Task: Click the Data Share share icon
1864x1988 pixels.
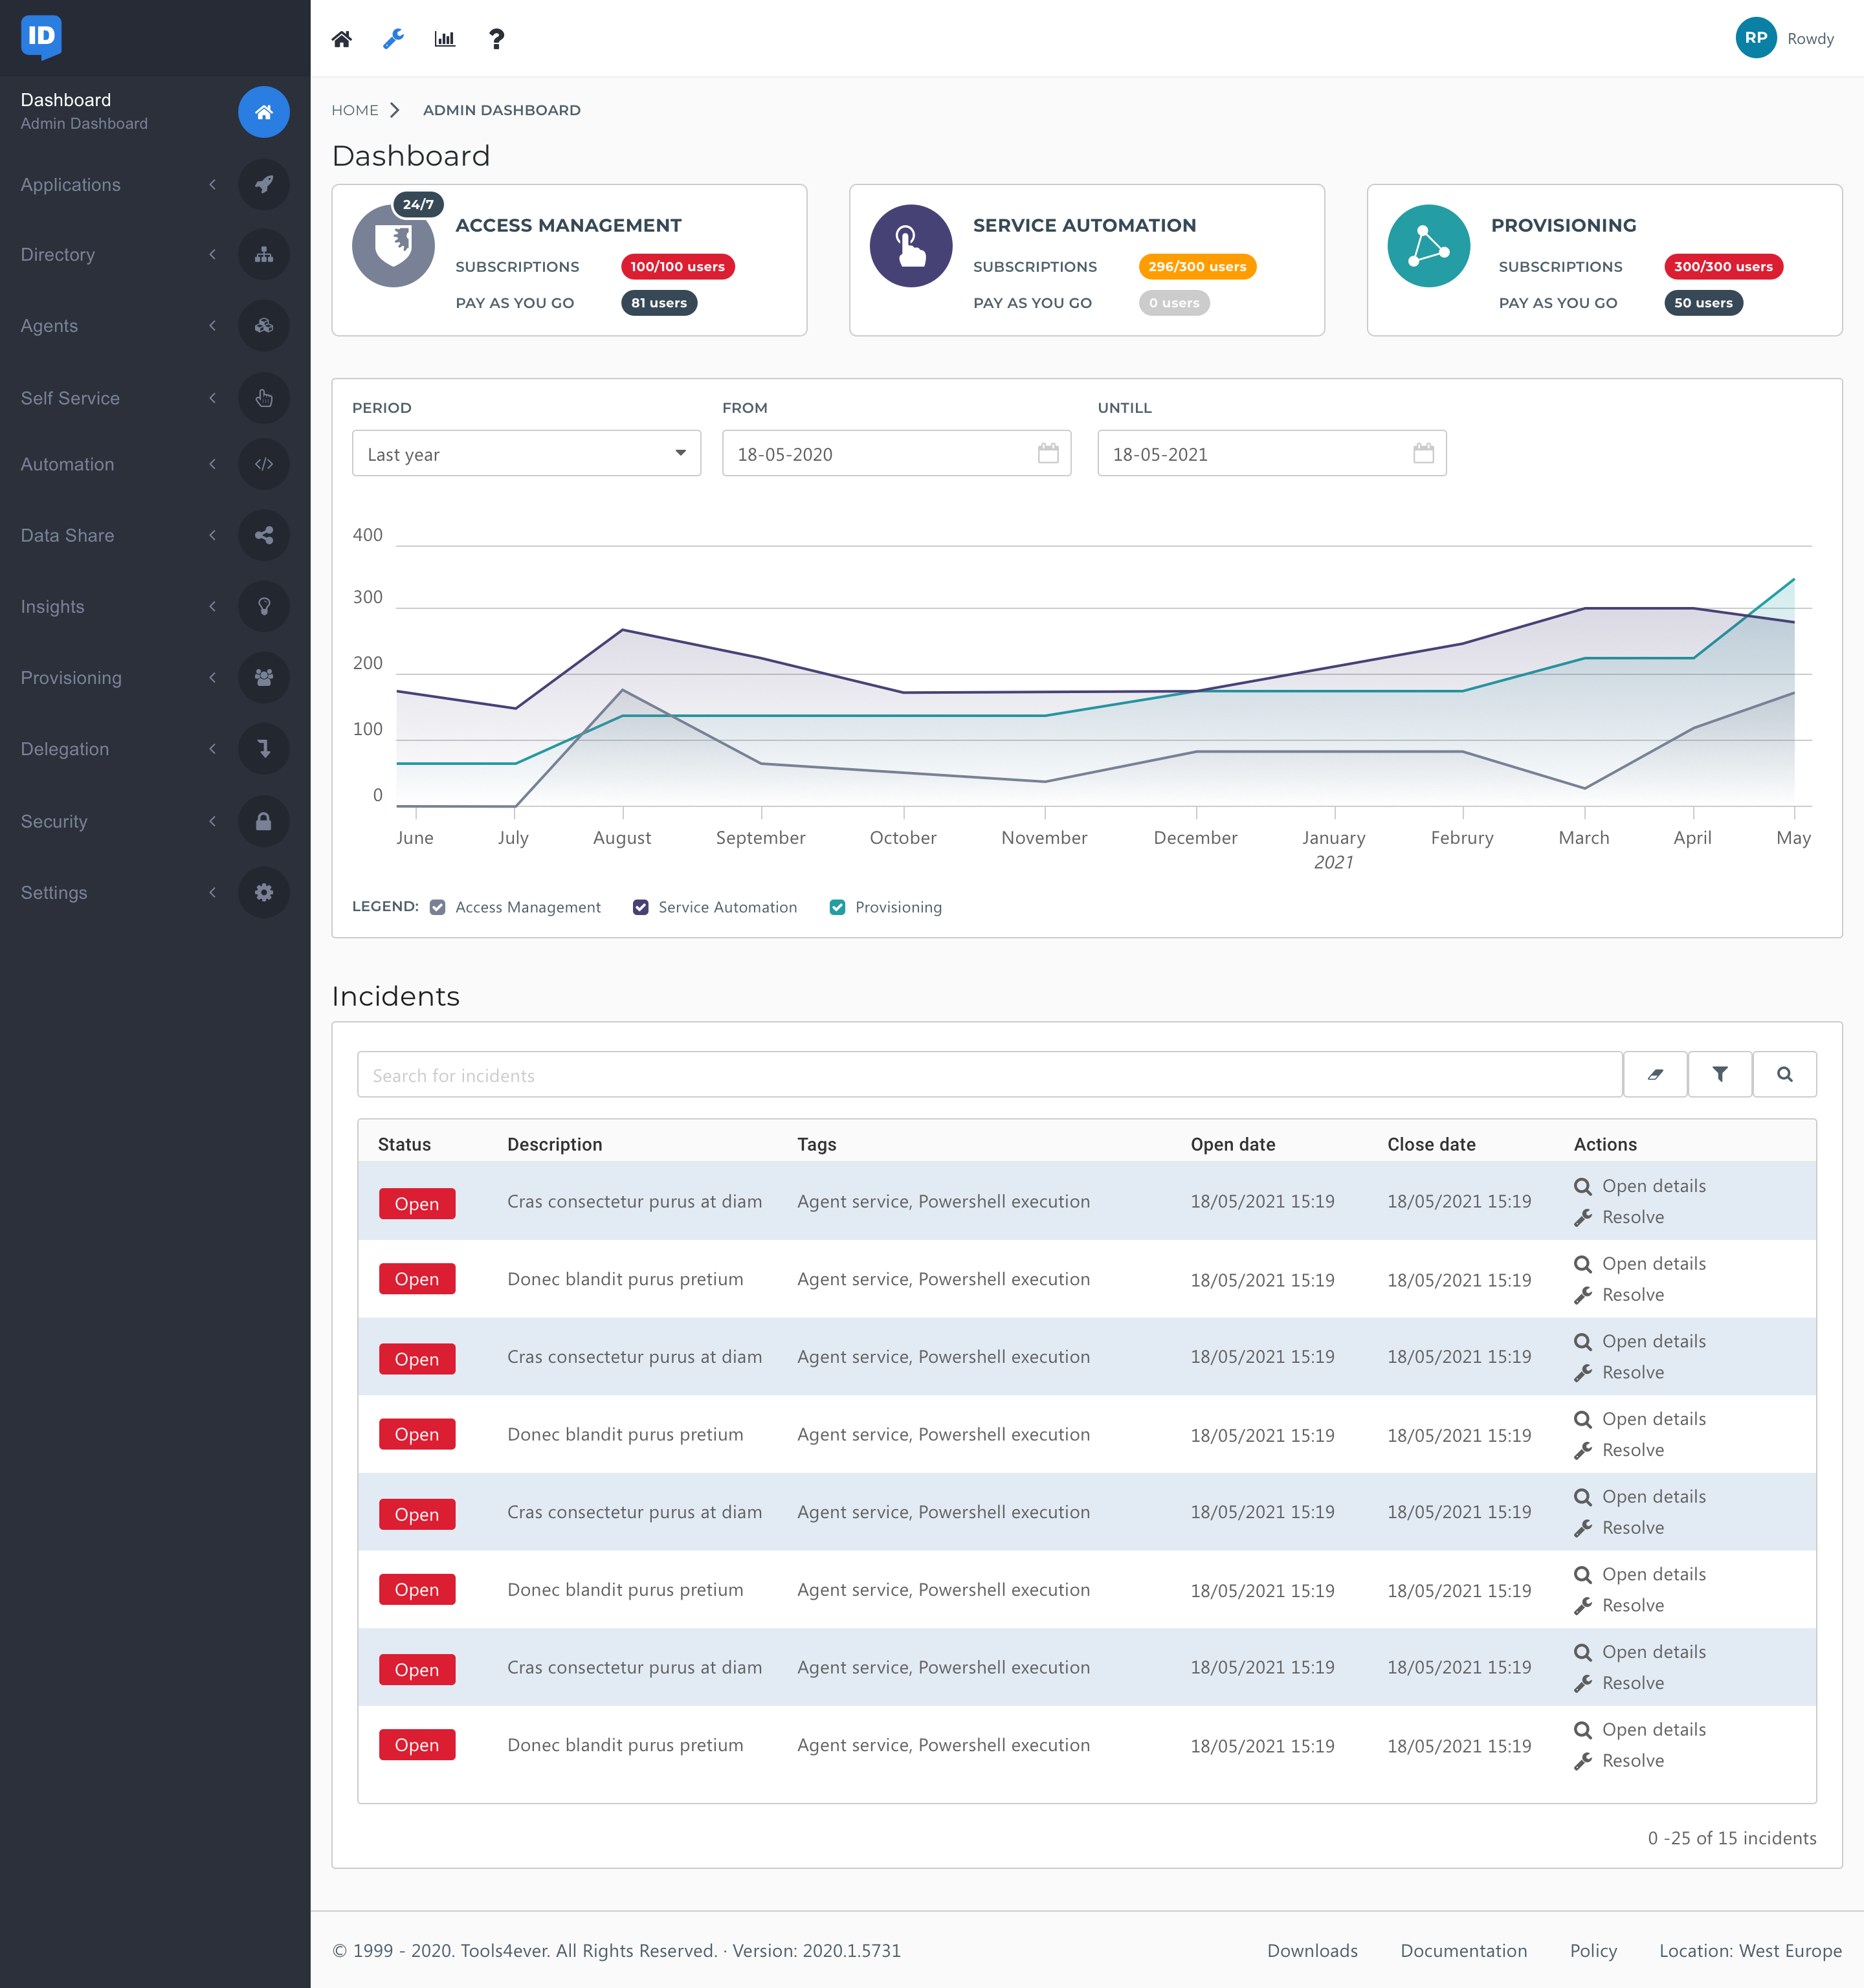Action: (x=264, y=535)
